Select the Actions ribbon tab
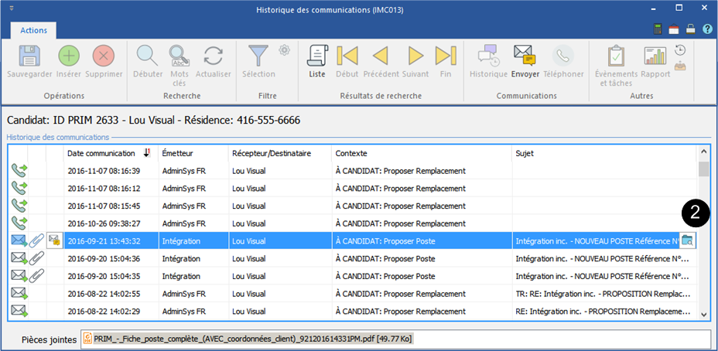This screenshot has width=718, height=351. pyautogui.click(x=33, y=30)
